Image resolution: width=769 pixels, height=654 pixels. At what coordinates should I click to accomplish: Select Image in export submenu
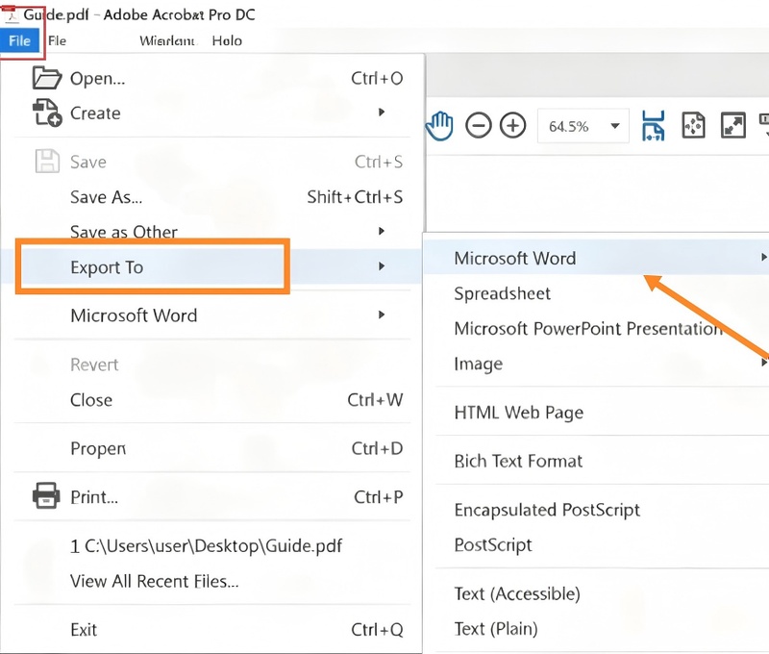pyautogui.click(x=596, y=364)
